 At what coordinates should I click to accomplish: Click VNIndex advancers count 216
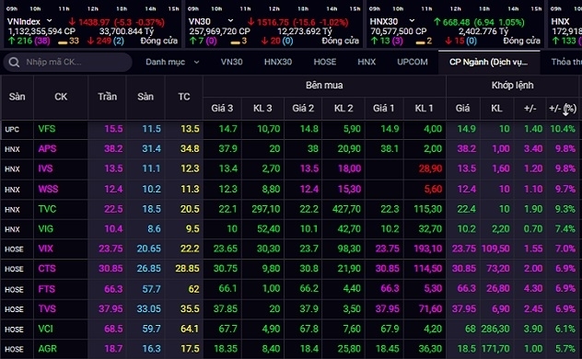click(25, 41)
